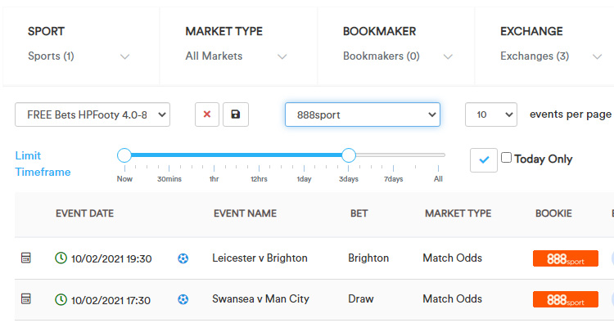This screenshot has height=323, width=614.
Task: Open the Exchanges (3) dropdown
Action: point(551,56)
